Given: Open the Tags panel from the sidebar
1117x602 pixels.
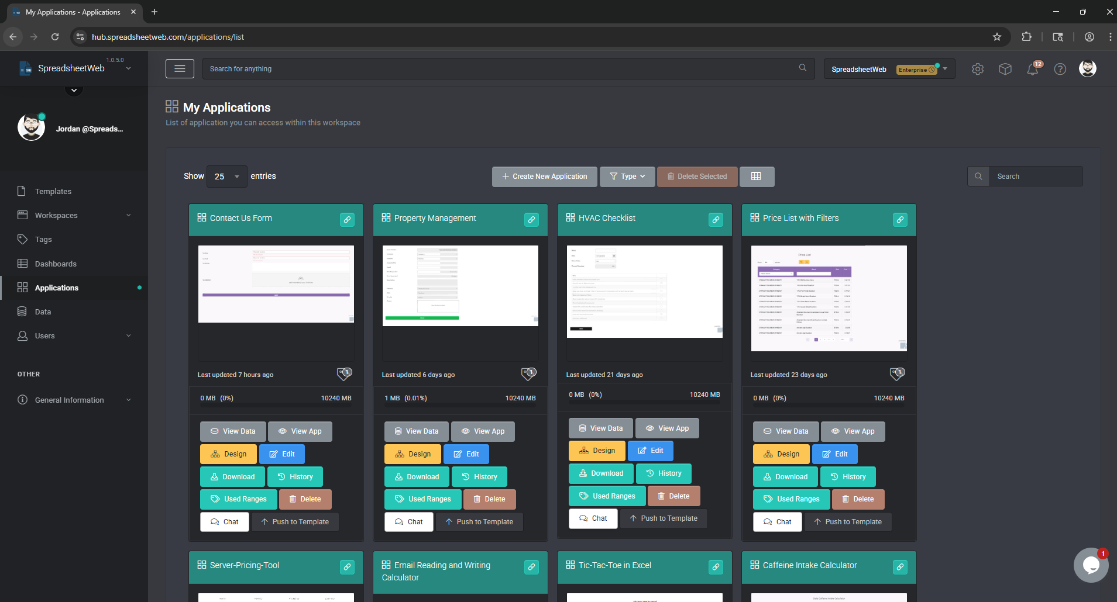Looking at the screenshot, I should (42, 240).
